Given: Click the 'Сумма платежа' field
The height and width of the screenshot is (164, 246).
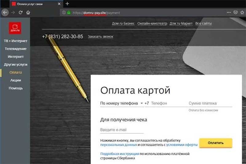Looking at the screenshot, I should click(x=210, y=103).
